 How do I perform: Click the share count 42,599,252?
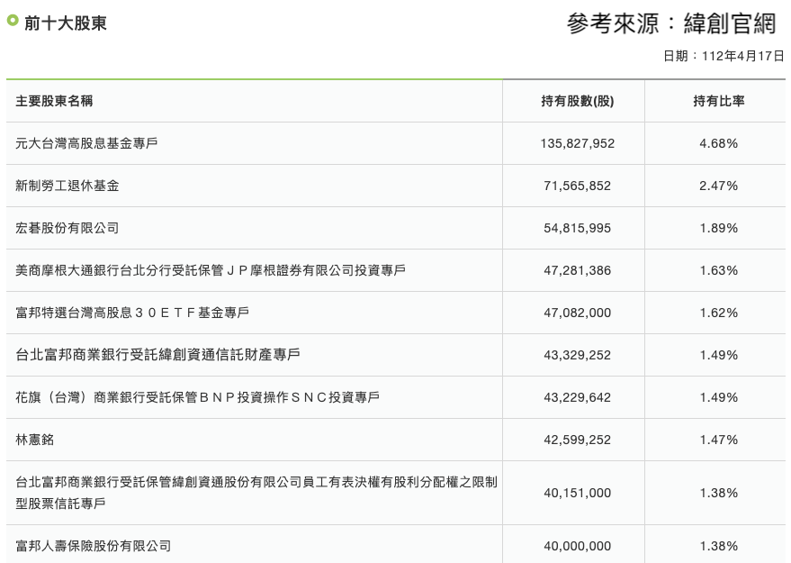(x=578, y=440)
